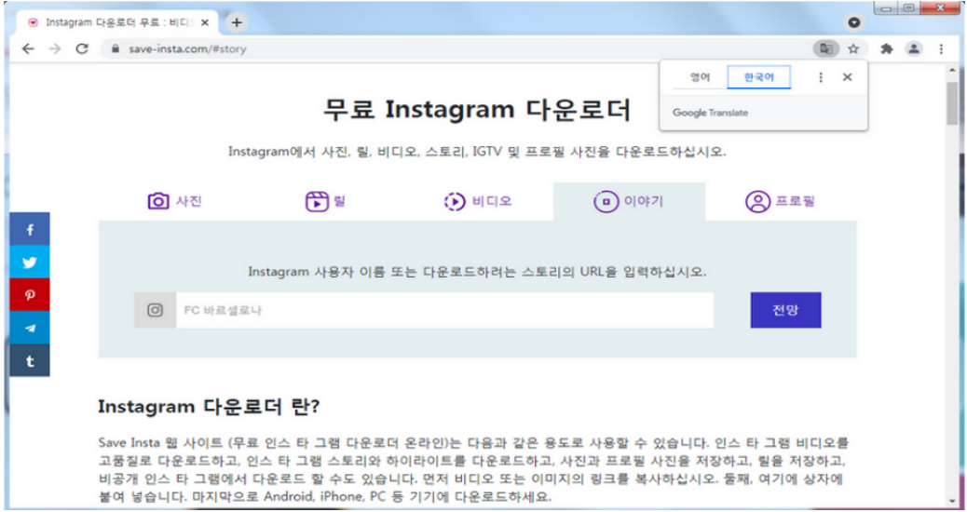Screen dimensions: 967x512
Task: Open a new tab with plus button
Action: [x=237, y=22]
